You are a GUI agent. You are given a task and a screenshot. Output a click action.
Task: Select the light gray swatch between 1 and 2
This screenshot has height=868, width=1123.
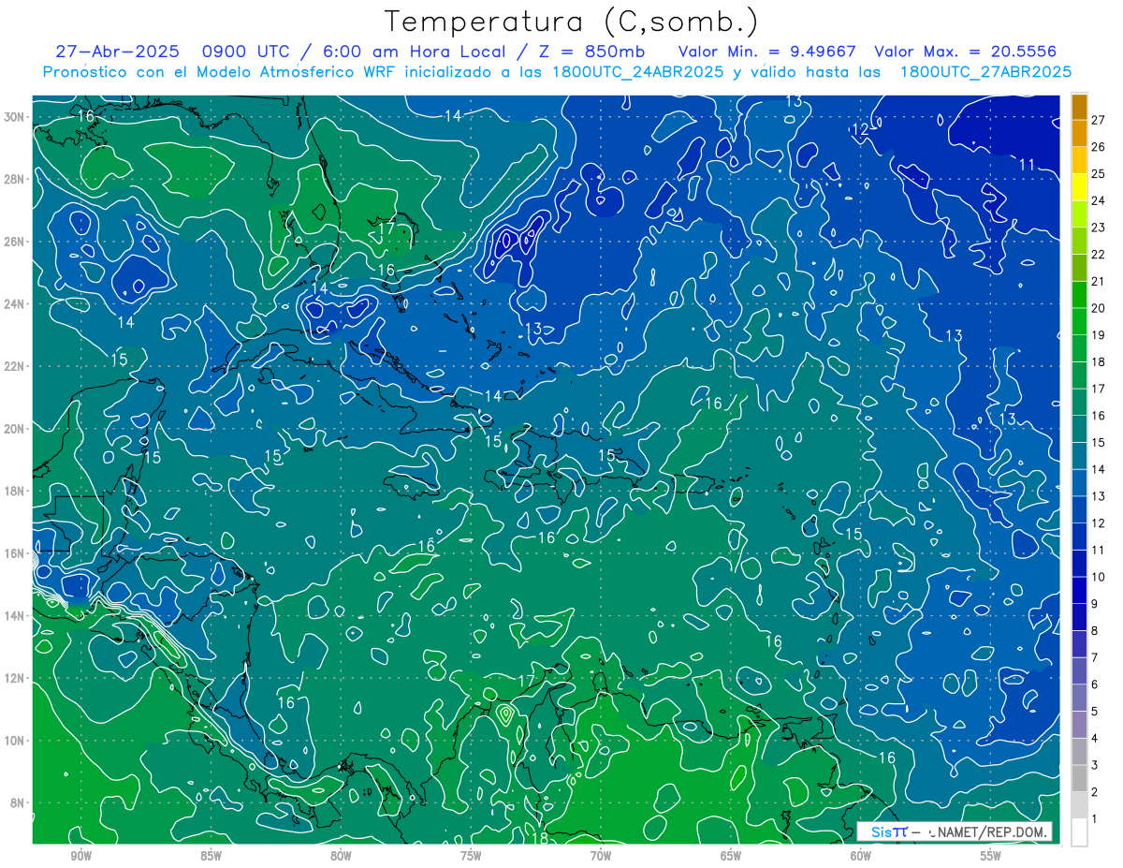[1079, 805]
